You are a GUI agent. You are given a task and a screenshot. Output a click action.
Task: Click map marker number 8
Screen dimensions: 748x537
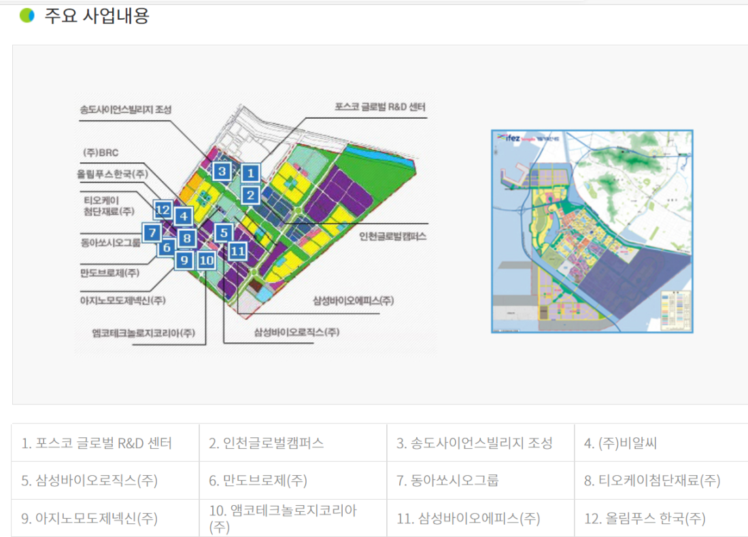point(187,238)
